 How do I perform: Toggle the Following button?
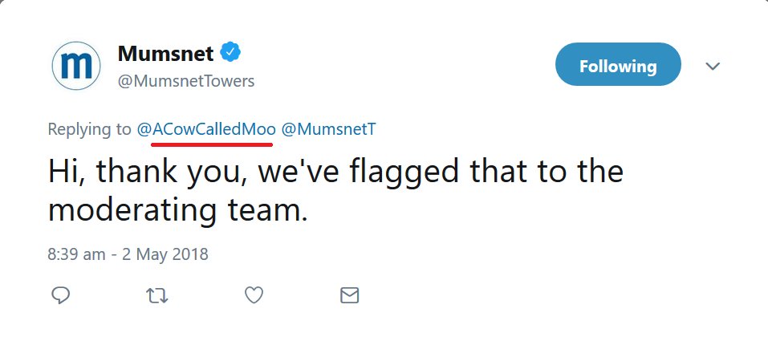618,65
